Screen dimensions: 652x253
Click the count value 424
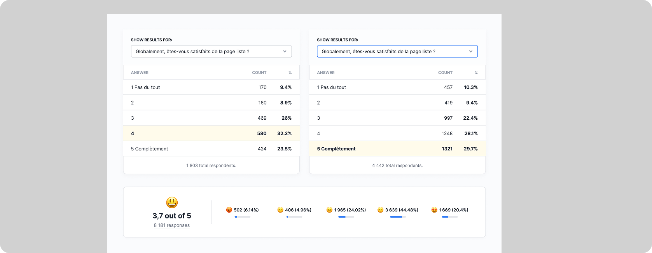(x=262, y=149)
